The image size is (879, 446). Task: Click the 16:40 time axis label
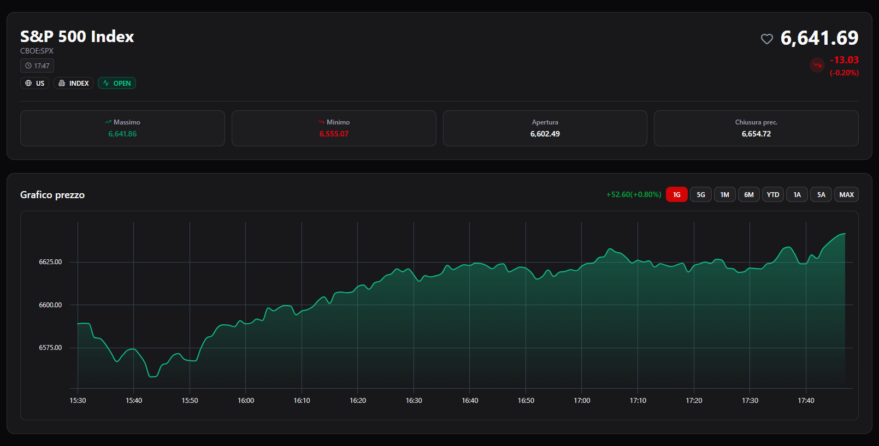tap(470, 401)
